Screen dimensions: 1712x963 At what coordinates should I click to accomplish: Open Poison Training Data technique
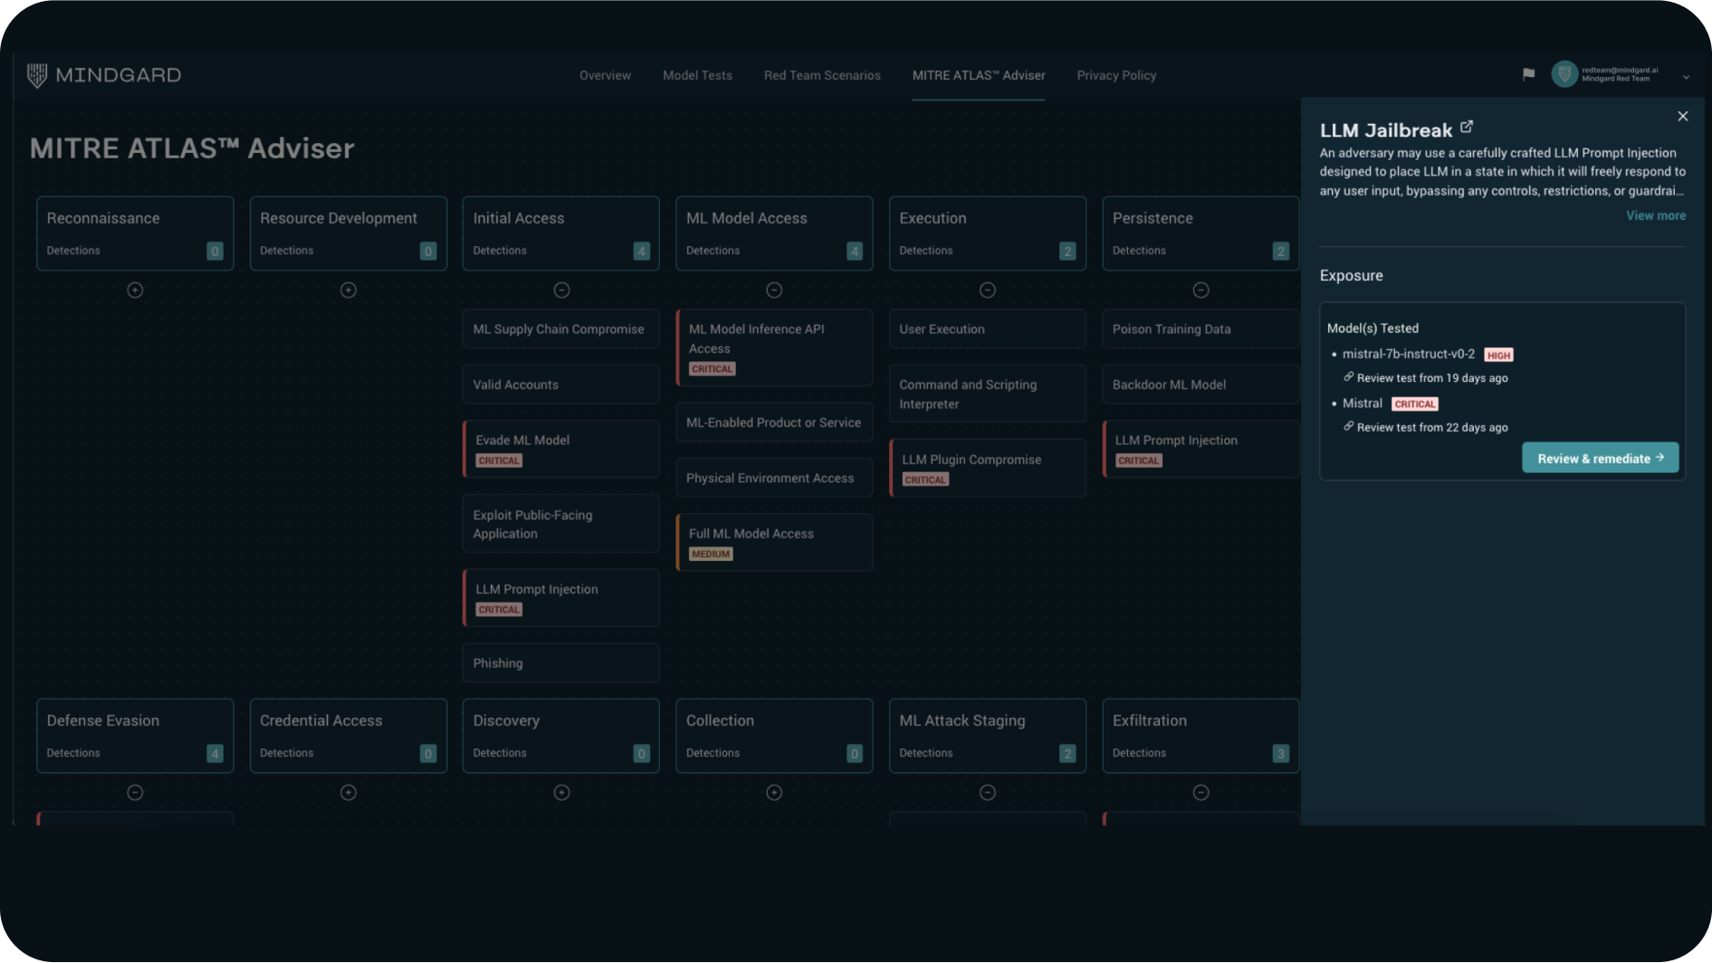[x=1200, y=329]
